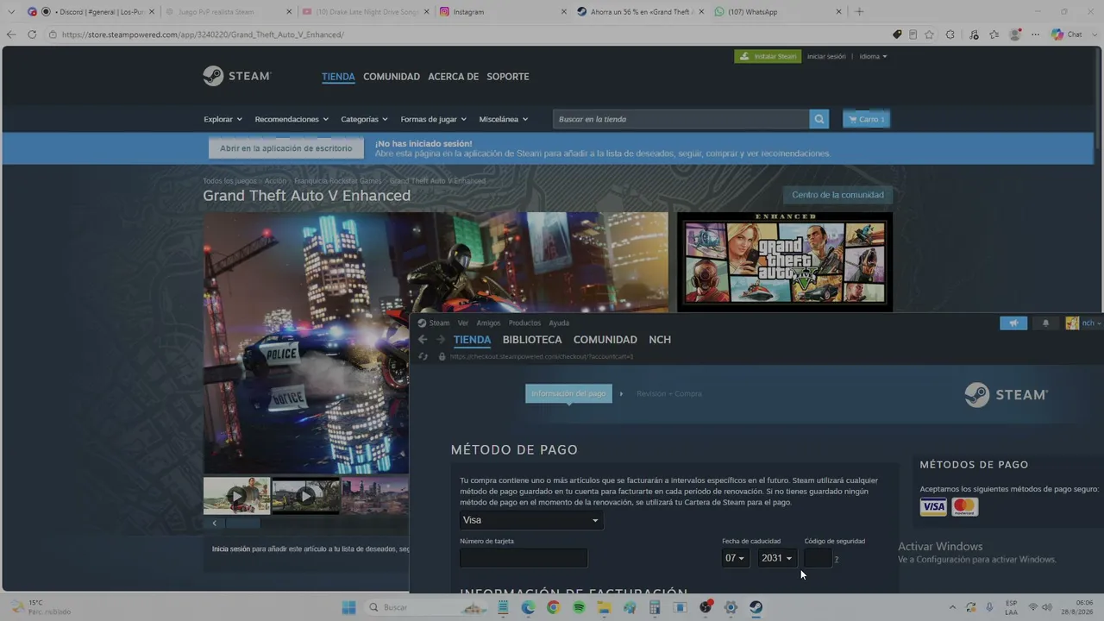Image resolution: width=1104 pixels, height=621 pixels.
Task: Switch to the WhatsApp browser tab
Action: point(777,12)
